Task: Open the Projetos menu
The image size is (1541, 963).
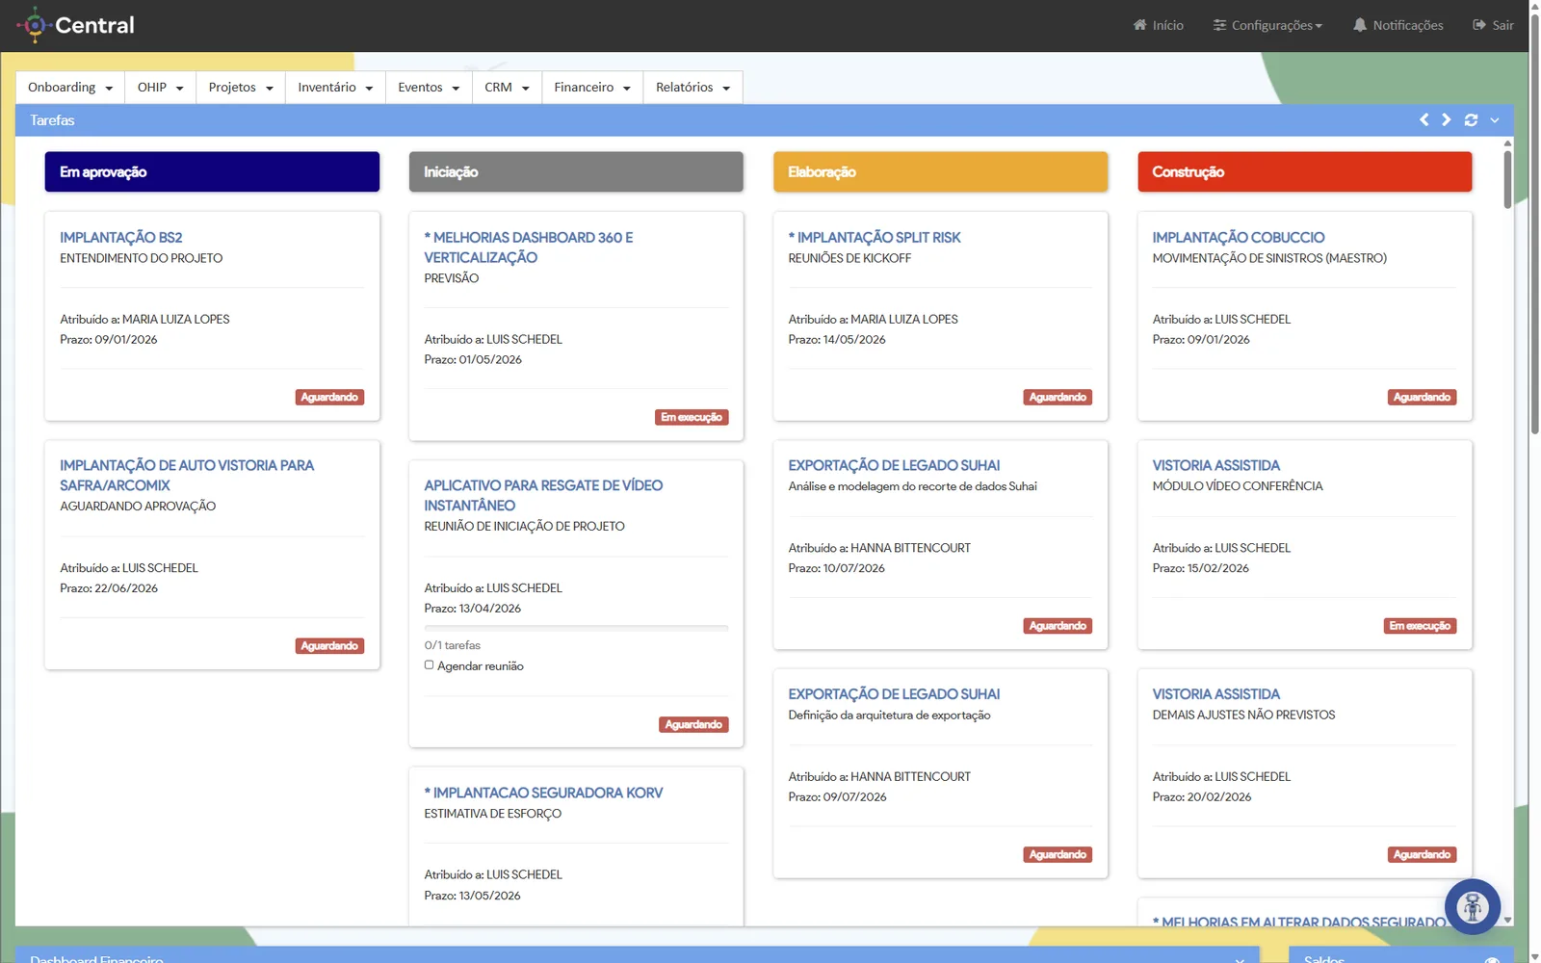Action: tap(241, 88)
